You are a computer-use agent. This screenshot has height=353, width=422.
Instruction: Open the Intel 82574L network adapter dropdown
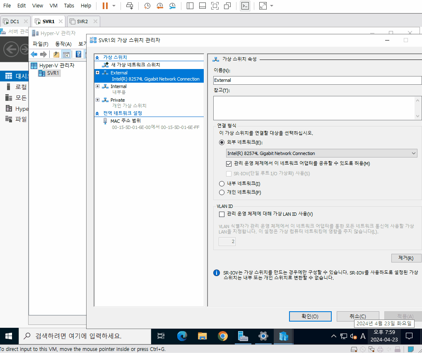point(322,153)
